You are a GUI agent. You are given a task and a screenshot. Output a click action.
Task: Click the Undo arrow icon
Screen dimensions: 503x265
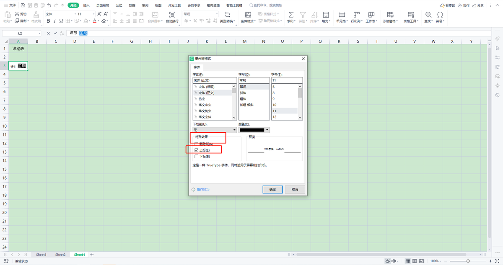click(x=49, y=5)
